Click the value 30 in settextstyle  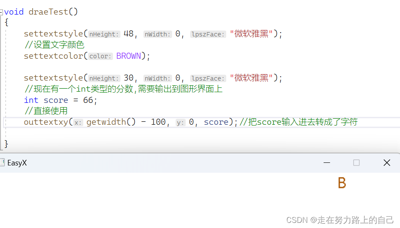(129, 78)
